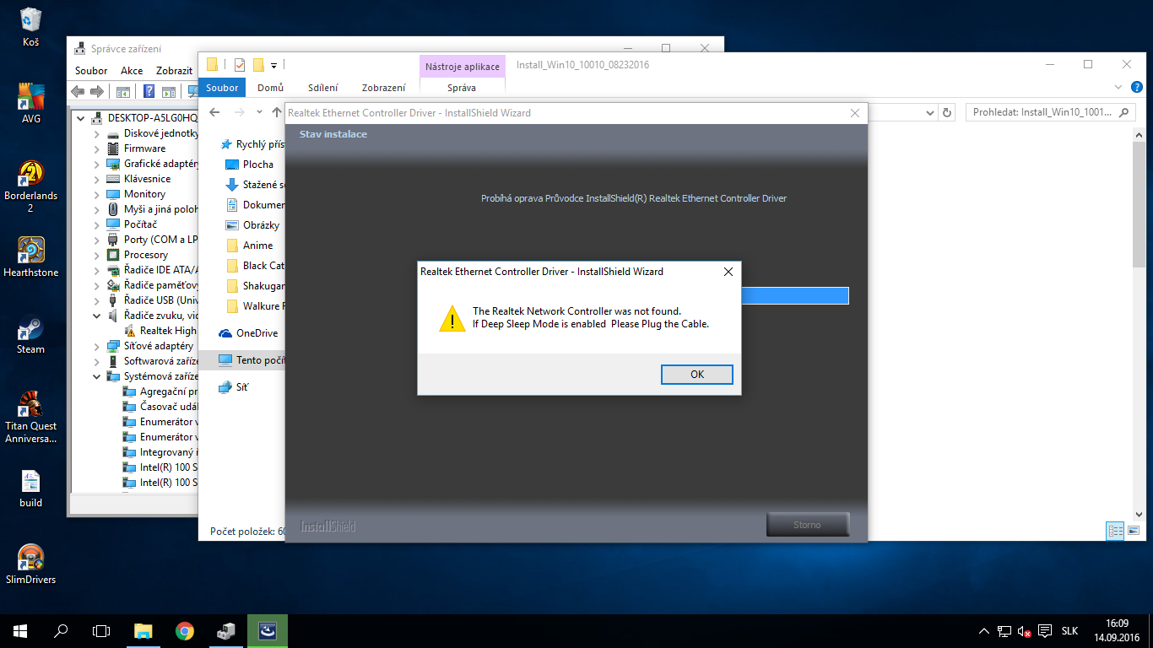Open taskbar search magnifier
This screenshot has height=648, width=1153.
pyautogui.click(x=61, y=630)
